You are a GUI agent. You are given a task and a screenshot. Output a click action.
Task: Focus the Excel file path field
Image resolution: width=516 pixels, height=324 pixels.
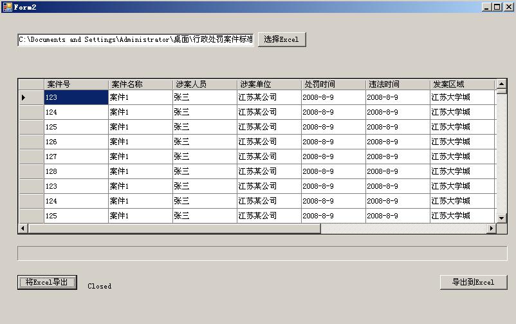(136, 39)
